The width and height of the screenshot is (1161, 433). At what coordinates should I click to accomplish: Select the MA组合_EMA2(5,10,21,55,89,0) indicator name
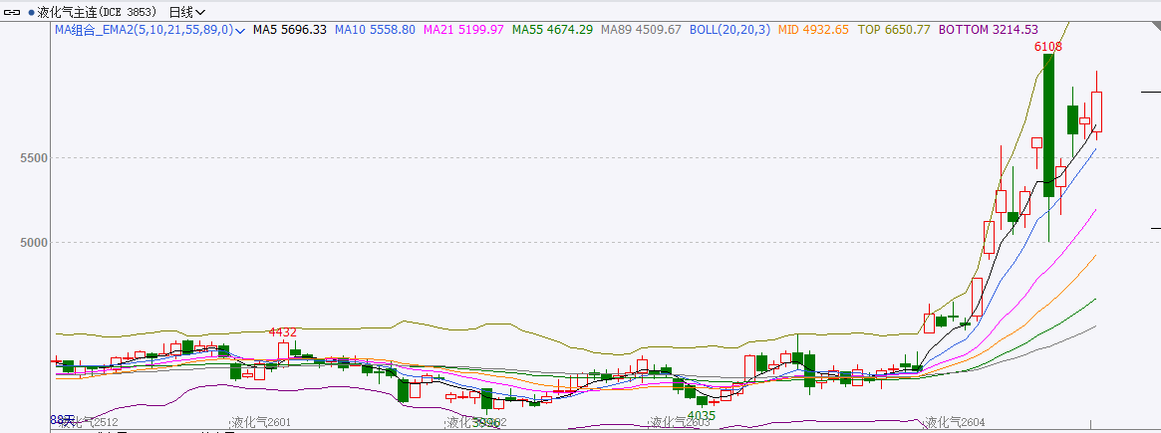[144, 30]
